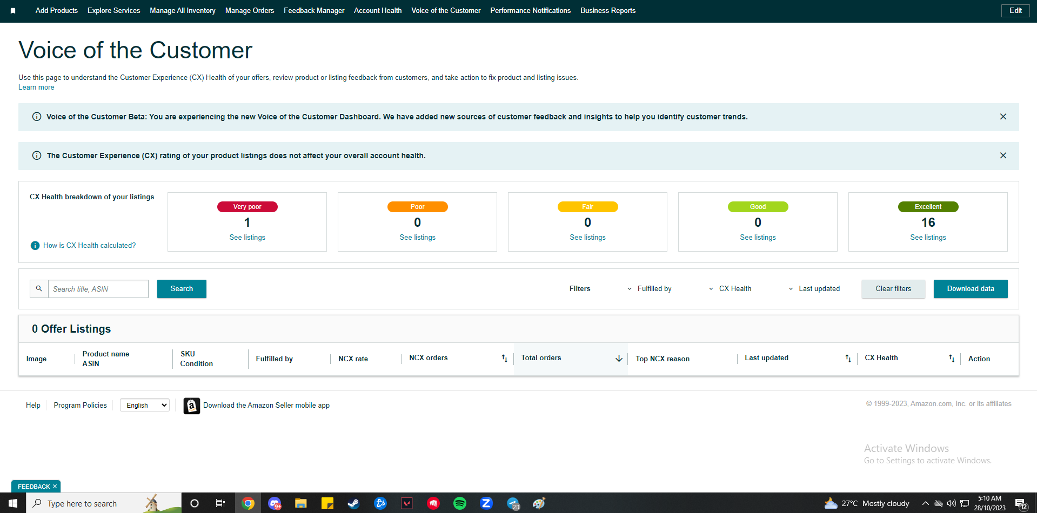Image resolution: width=1037 pixels, height=513 pixels.
Task: Open File Explorer from the taskbar
Action: coord(301,503)
